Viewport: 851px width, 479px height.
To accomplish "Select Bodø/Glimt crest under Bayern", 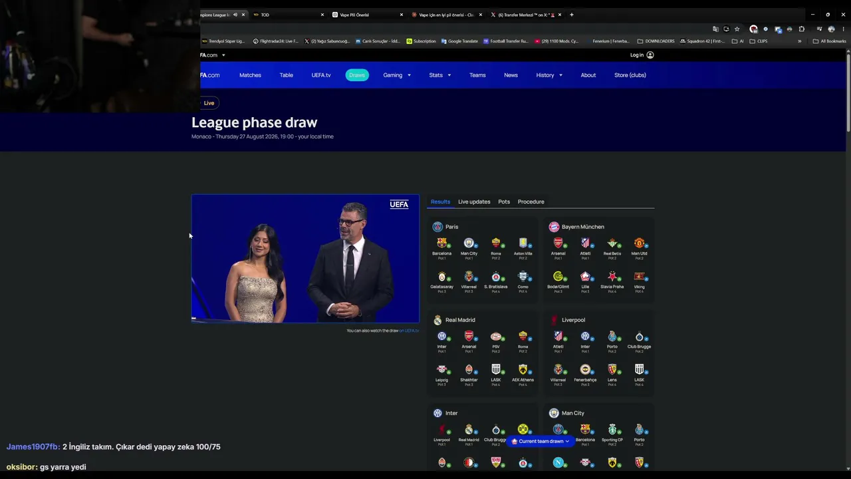I will click(x=558, y=277).
